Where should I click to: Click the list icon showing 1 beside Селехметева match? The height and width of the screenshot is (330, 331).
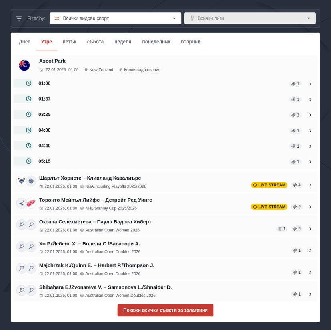click(x=282, y=229)
